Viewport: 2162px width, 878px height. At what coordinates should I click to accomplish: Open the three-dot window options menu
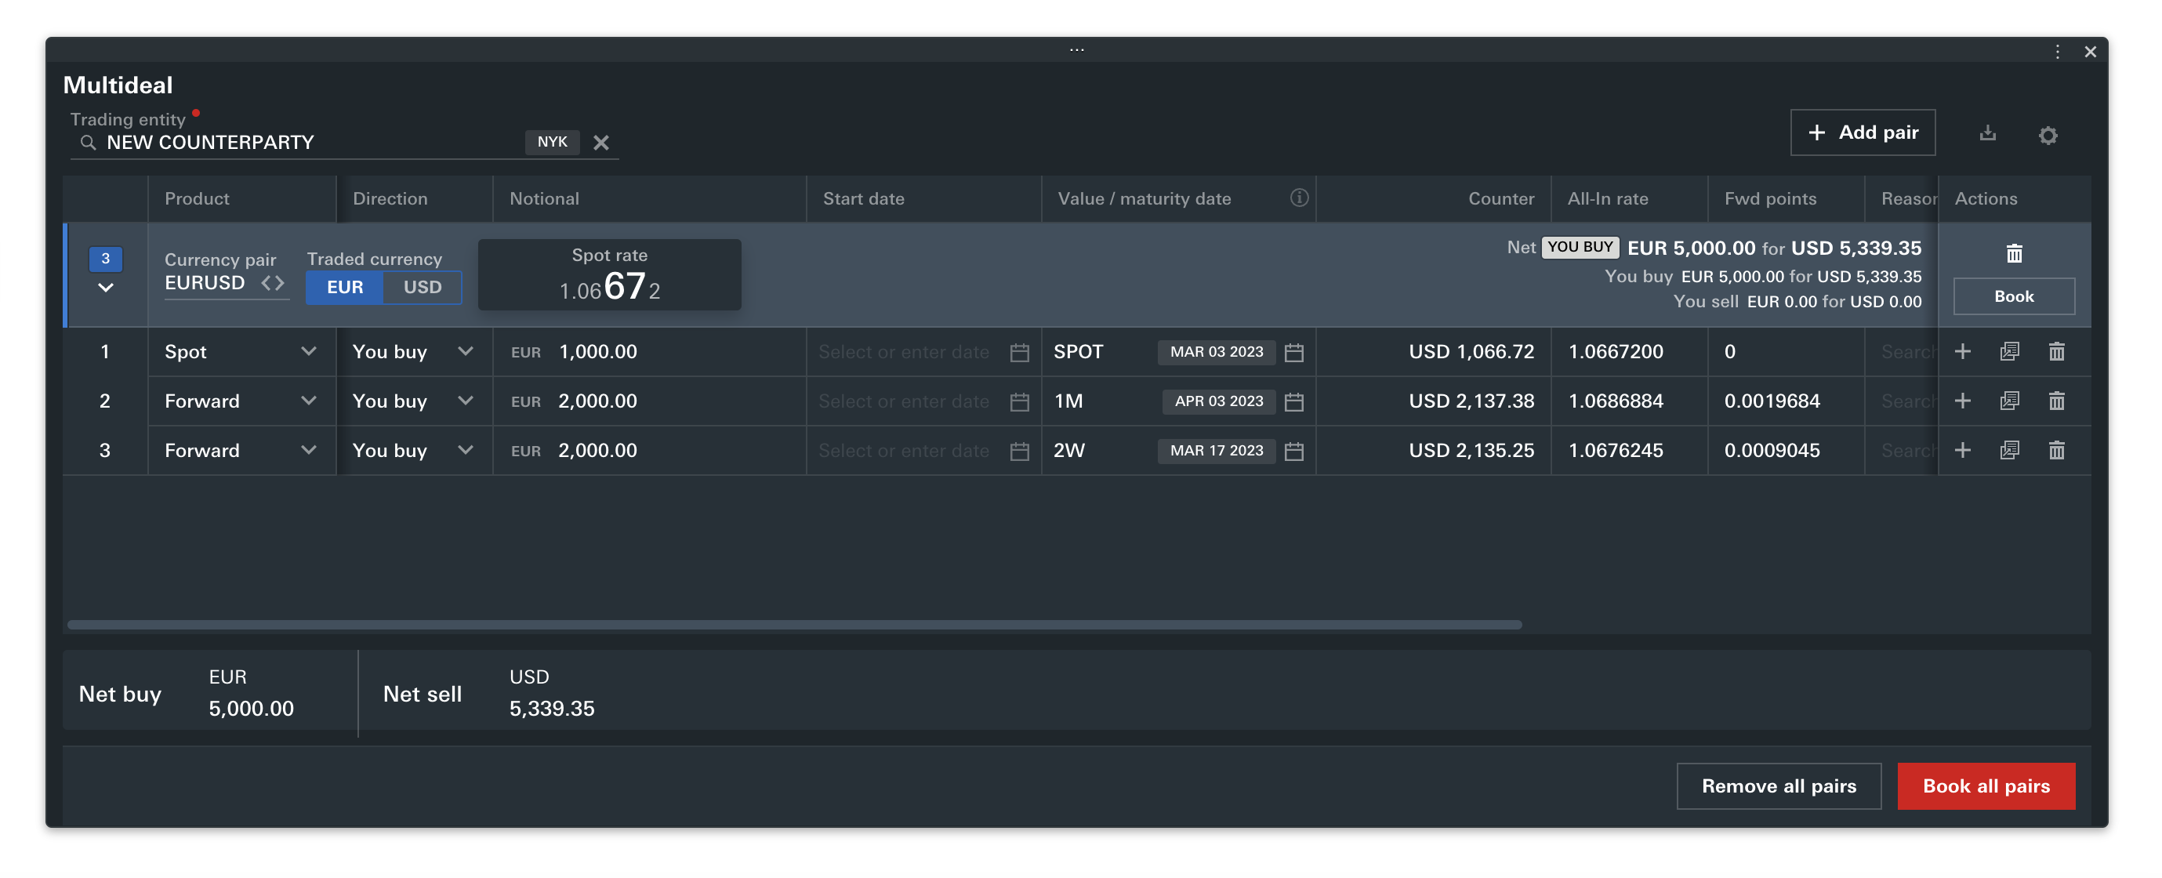tap(2057, 52)
